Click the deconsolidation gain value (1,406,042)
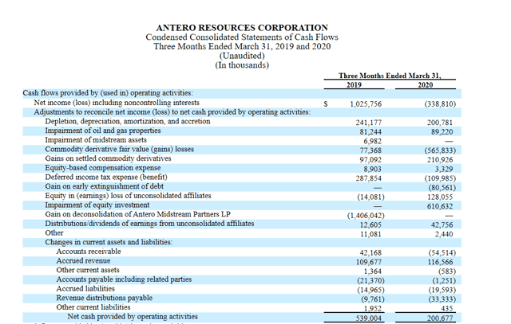511x324 pixels. 366,215
